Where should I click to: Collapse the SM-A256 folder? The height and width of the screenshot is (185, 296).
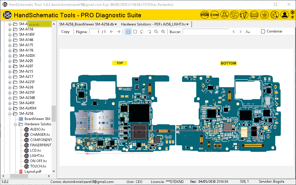10,114
